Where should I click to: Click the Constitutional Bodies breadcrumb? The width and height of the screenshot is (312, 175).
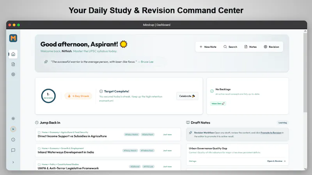(x=68, y=164)
